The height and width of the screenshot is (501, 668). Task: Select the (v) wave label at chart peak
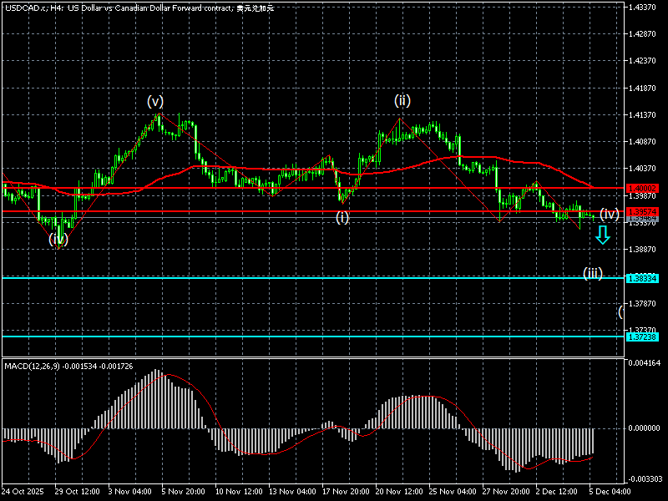click(x=155, y=101)
